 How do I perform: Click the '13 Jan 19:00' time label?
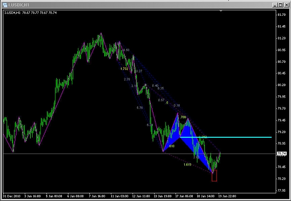[162, 196]
